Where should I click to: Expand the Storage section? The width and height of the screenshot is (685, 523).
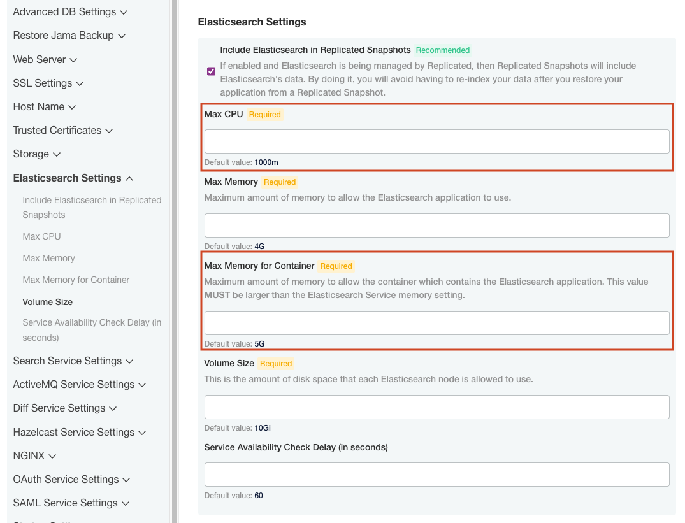(37, 154)
